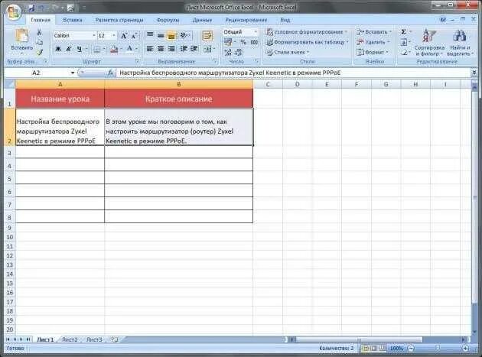The height and width of the screenshot is (357, 482).
Task: Select Лист2 sheet tab
Action: pyautogui.click(x=70, y=339)
